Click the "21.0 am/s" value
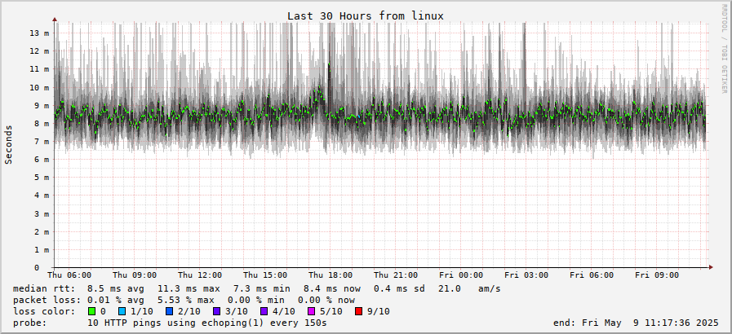 coord(469,289)
